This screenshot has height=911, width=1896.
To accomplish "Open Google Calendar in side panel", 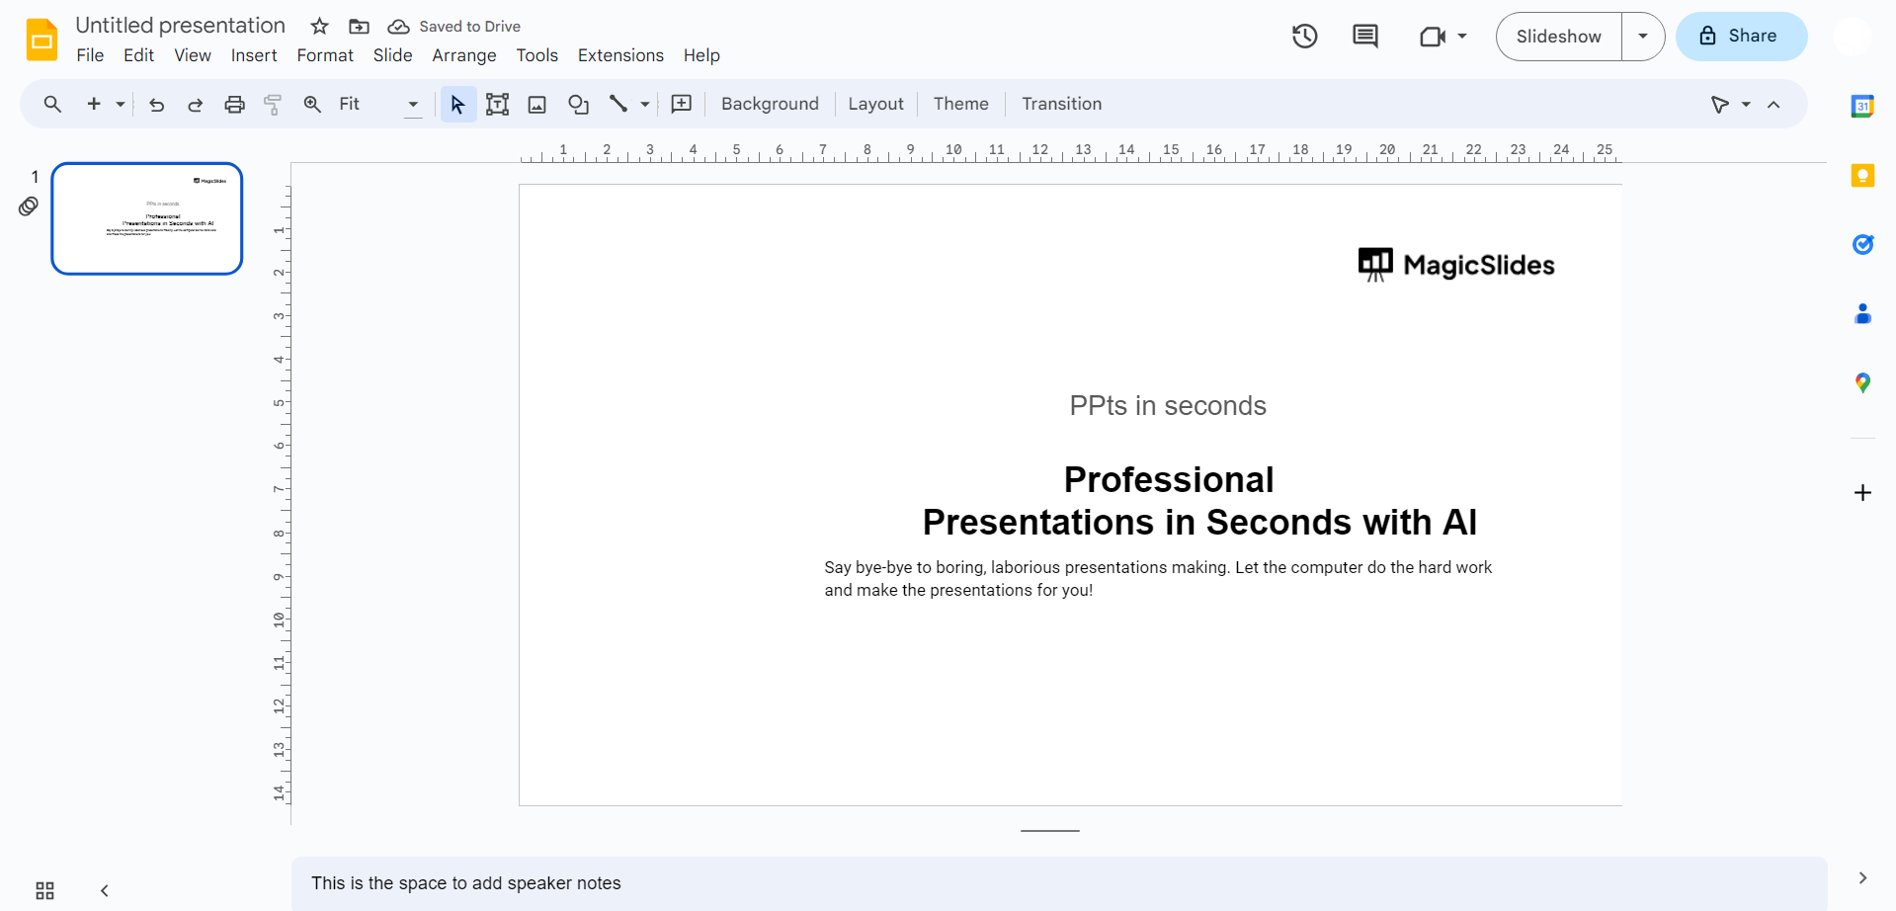I will coord(1862,107).
